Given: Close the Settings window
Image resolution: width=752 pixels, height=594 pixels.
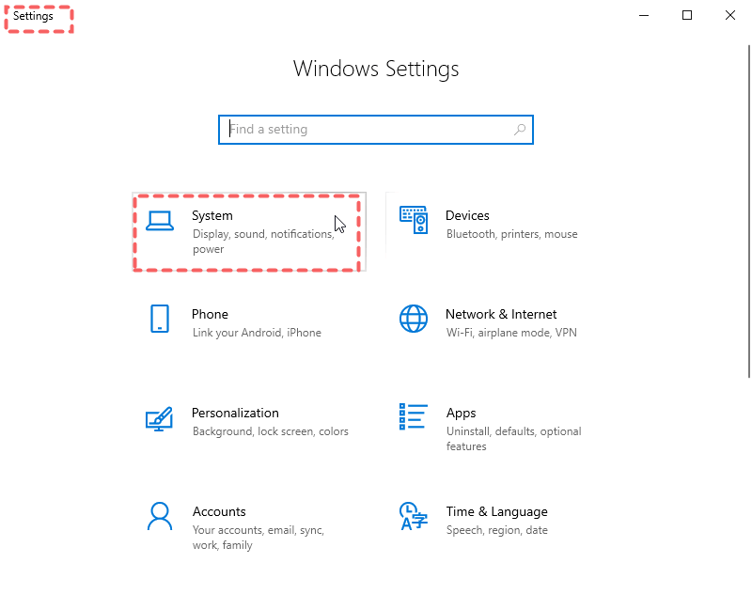Looking at the screenshot, I should (x=730, y=15).
